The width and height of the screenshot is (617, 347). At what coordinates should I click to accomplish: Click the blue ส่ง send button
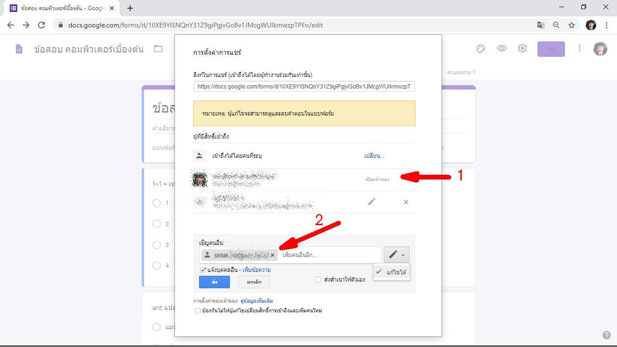pyautogui.click(x=214, y=282)
